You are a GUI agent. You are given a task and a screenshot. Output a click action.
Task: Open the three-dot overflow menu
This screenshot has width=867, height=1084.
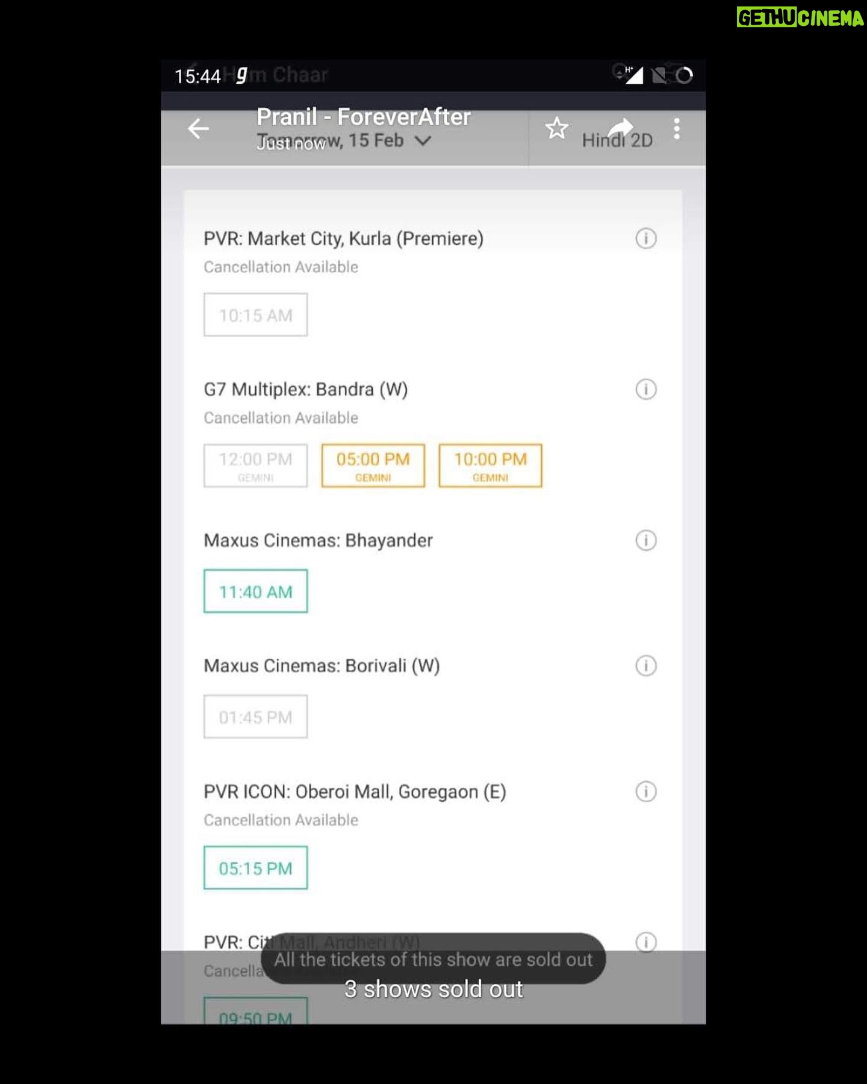[677, 129]
